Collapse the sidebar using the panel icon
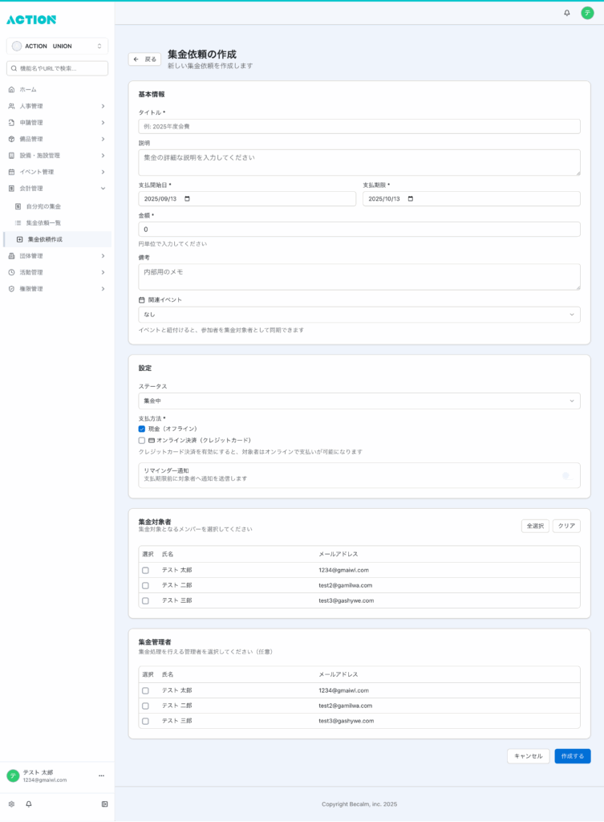 coord(104,804)
